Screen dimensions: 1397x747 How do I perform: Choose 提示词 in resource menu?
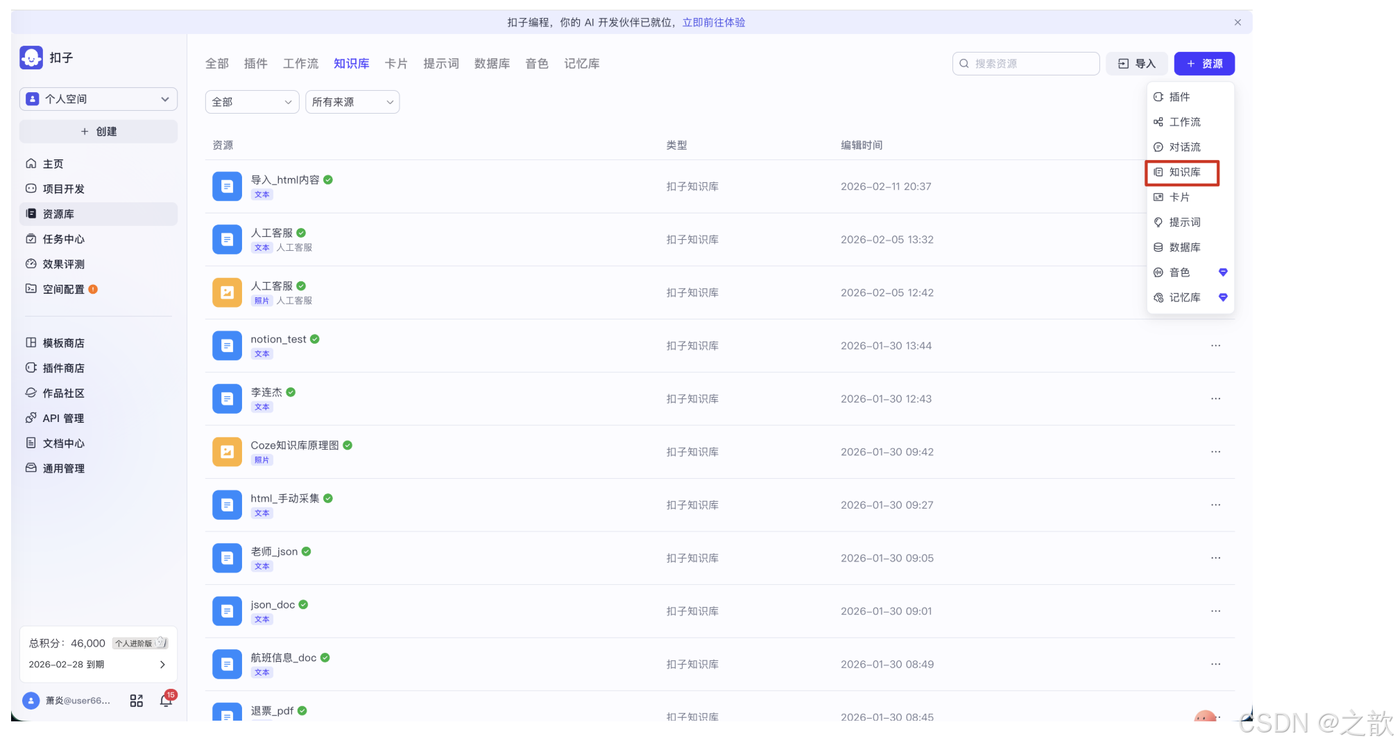click(1190, 222)
